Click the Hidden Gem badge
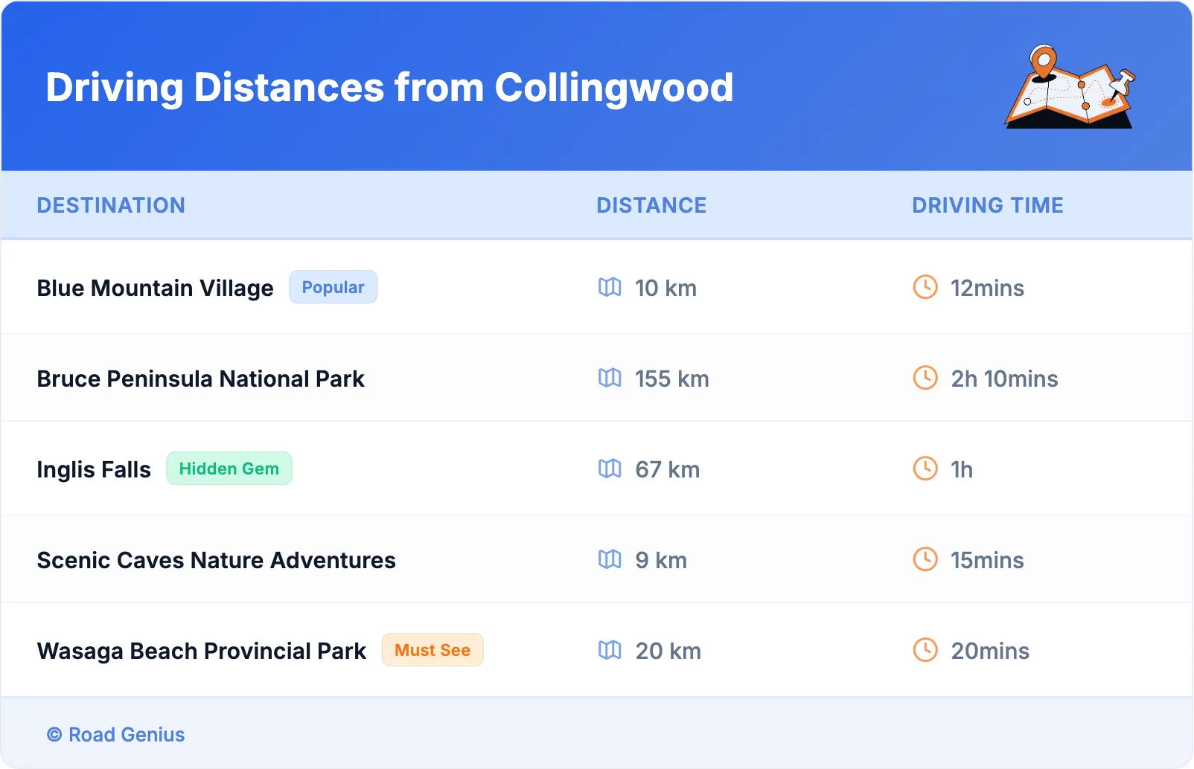Screen dimensions: 1194x769 tap(229, 469)
